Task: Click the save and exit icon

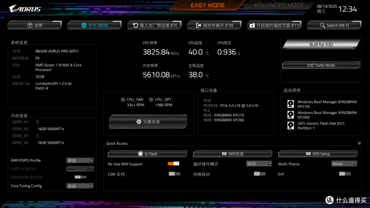Action: click(x=198, y=25)
